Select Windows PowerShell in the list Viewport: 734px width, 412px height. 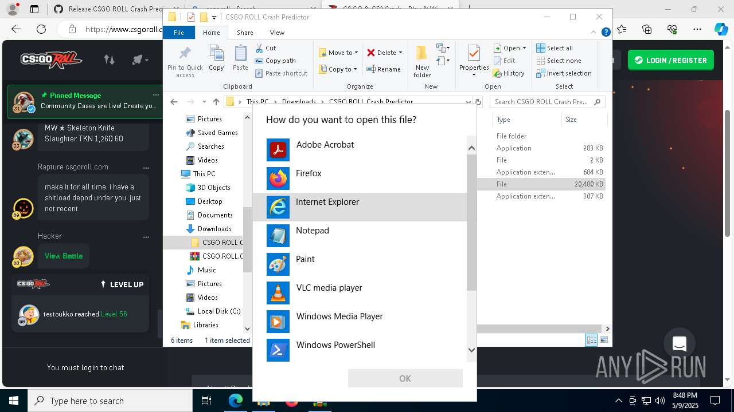(x=360, y=349)
